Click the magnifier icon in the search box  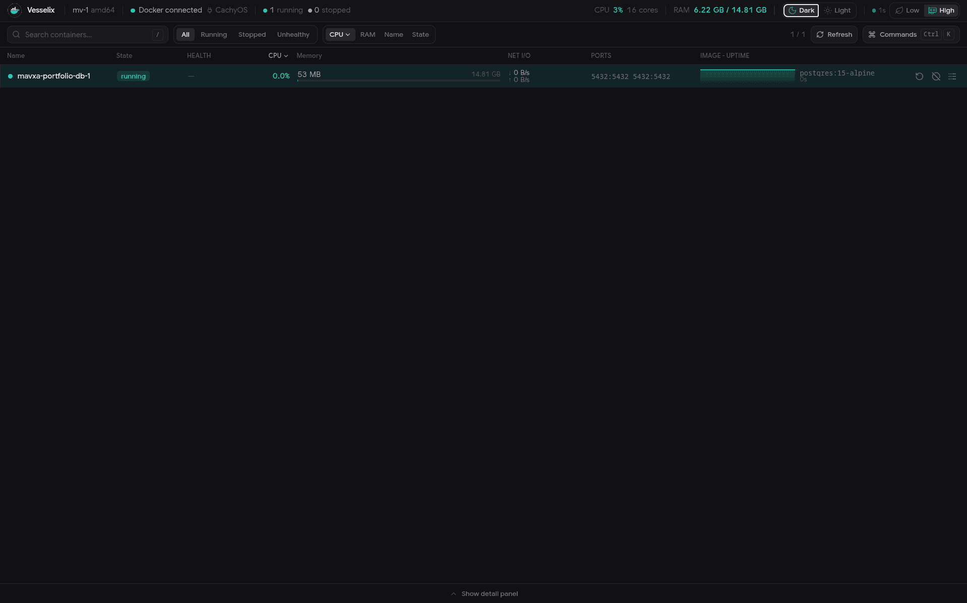pos(16,35)
